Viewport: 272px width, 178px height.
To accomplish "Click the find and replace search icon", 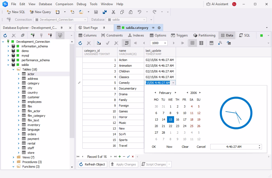I will pos(220,43).
